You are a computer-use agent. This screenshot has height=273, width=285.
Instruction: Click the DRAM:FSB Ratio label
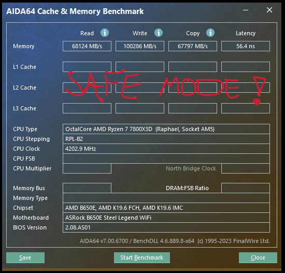[x=187, y=188]
